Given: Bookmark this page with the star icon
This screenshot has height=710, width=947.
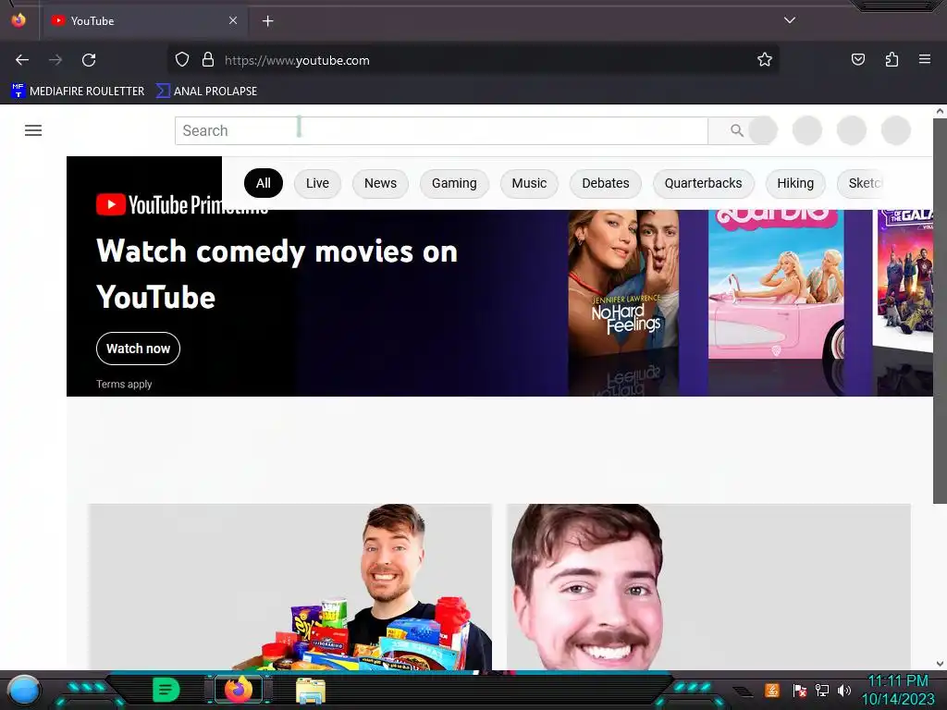Looking at the screenshot, I should [x=765, y=60].
